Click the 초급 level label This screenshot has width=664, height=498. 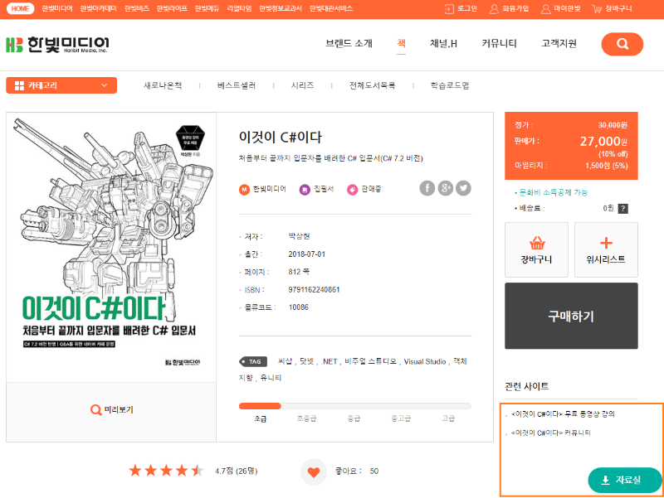[x=261, y=418]
